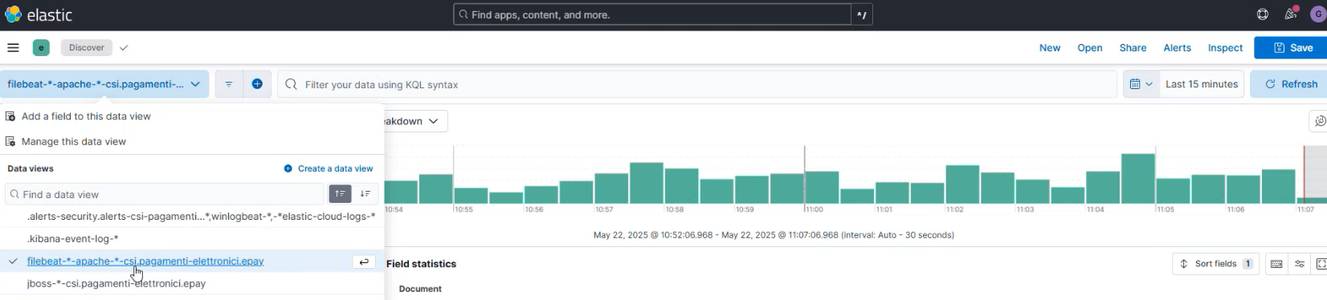Enter fullscreen for the documents table
The image size is (1327, 300).
1321,264
